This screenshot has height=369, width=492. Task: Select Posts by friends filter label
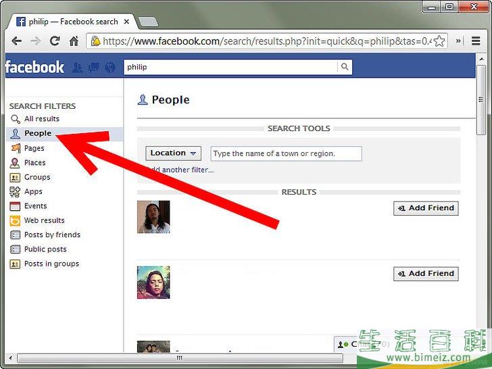(x=52, y=235)
